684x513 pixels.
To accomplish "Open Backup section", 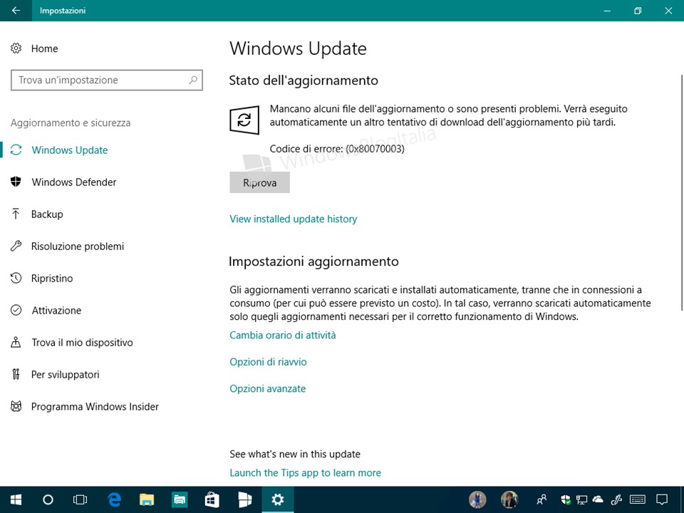I will 47,214.
